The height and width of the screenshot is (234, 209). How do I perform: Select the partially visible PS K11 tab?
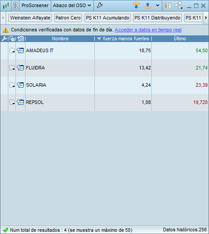point(194,18)
